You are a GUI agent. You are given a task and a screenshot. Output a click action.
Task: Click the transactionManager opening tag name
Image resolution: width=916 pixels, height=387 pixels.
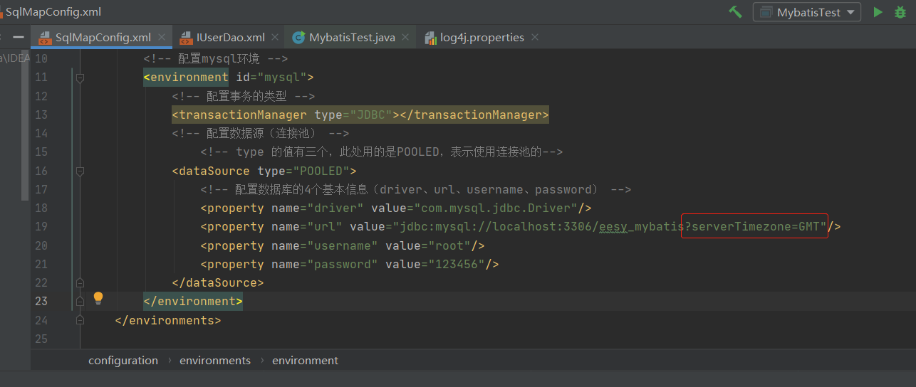tap(243, 115)
